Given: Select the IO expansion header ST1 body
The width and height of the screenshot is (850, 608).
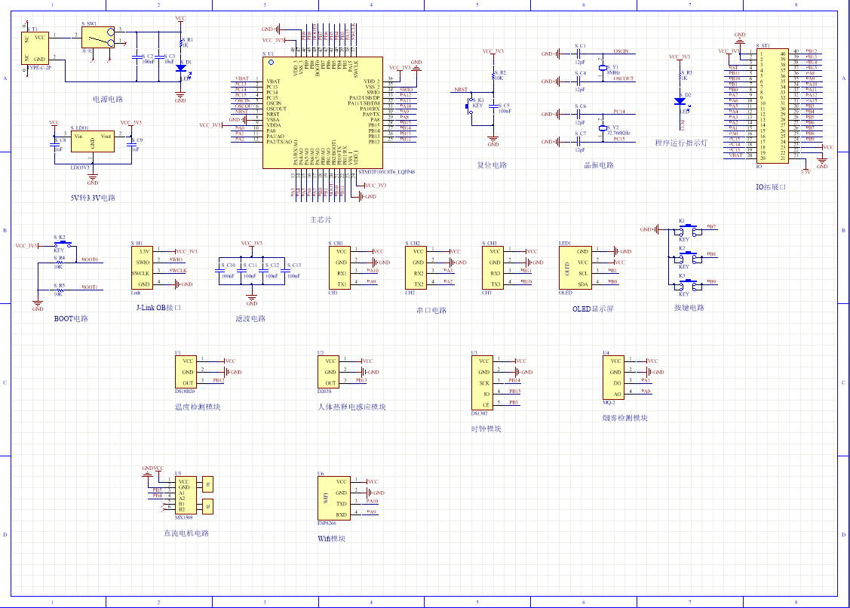Looking at the screenshot, I should pyautogui.click(x=772, y=105).
